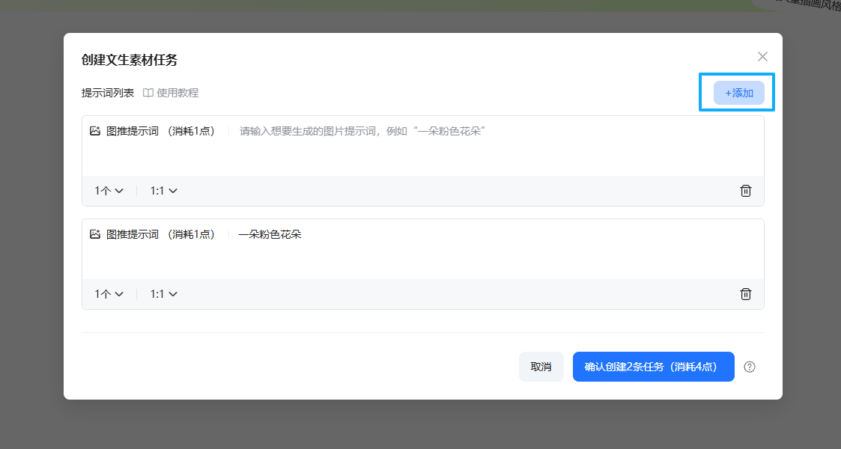This screenshot has height=449, width=841.
Task: Click the image icon beside the second 图推提示词 label
Action: 94,233
